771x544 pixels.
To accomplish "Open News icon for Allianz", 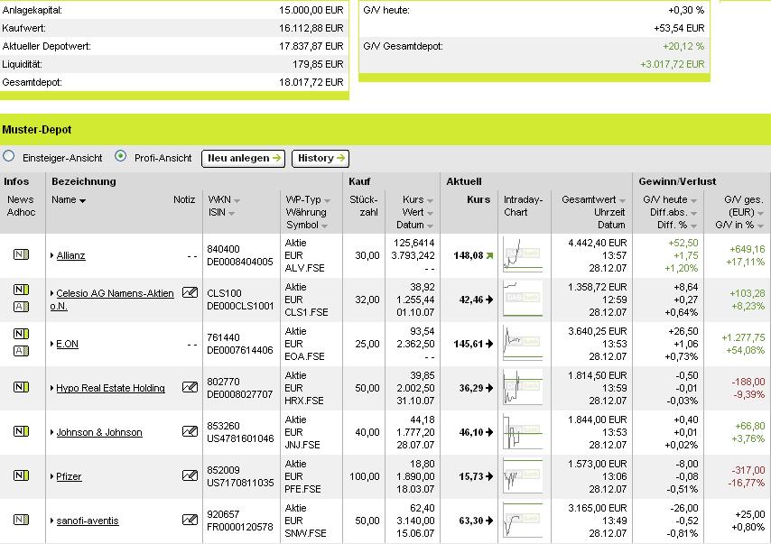I will [21, 254].
